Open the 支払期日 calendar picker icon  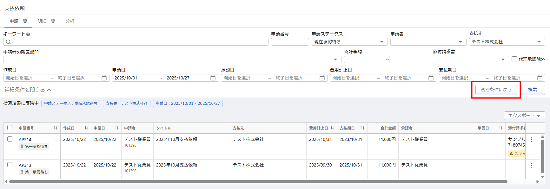pos(540,78)
